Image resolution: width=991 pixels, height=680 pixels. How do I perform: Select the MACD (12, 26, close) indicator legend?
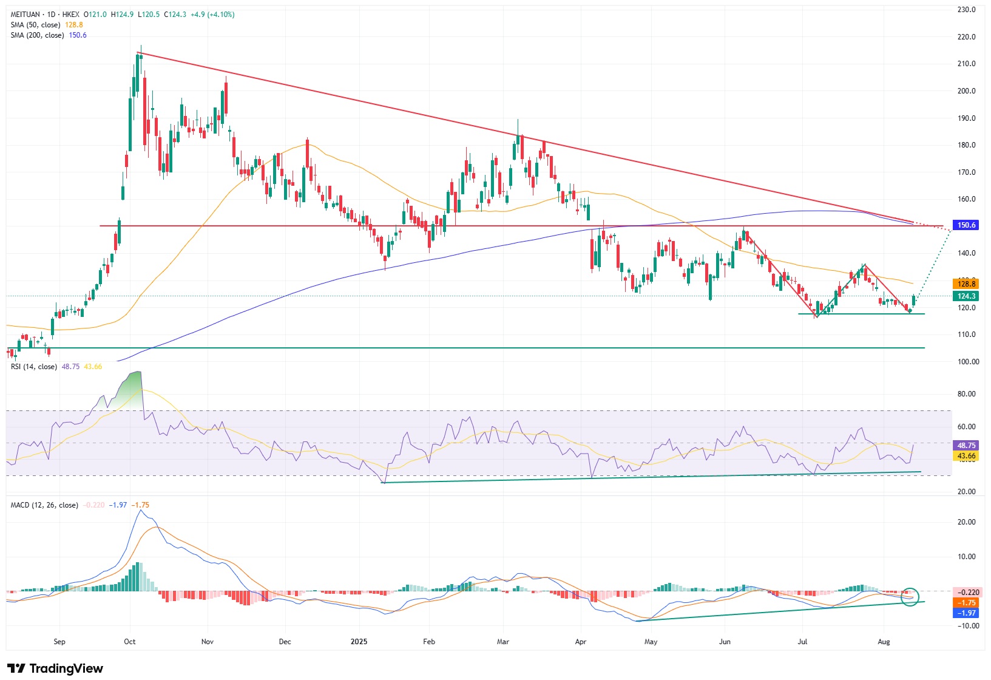point(44,505)
